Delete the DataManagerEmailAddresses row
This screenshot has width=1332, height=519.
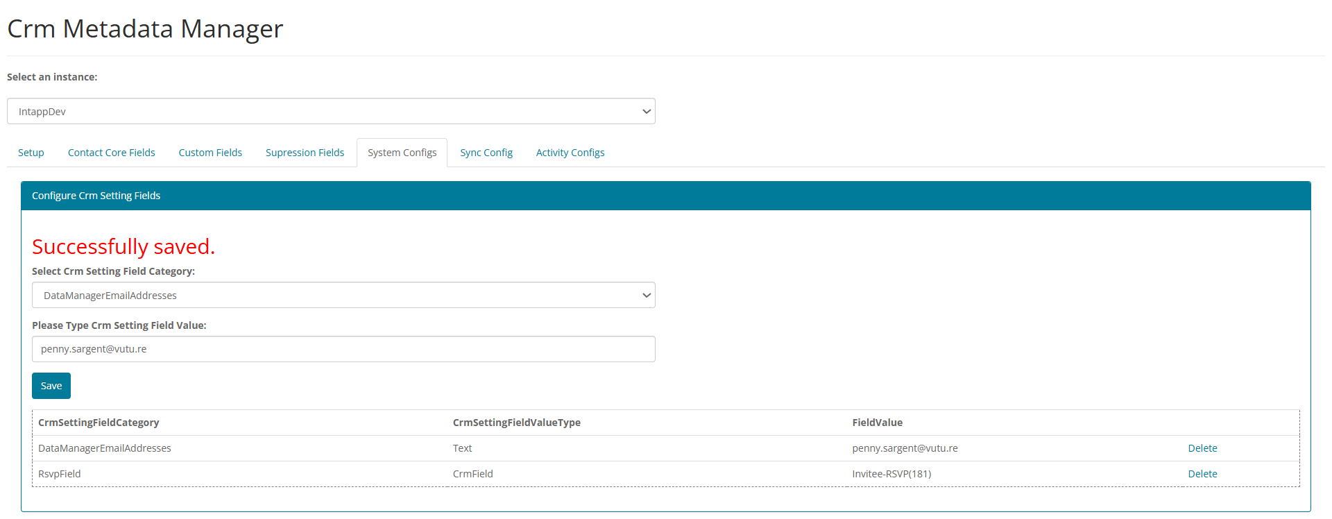click(1202, 448)
